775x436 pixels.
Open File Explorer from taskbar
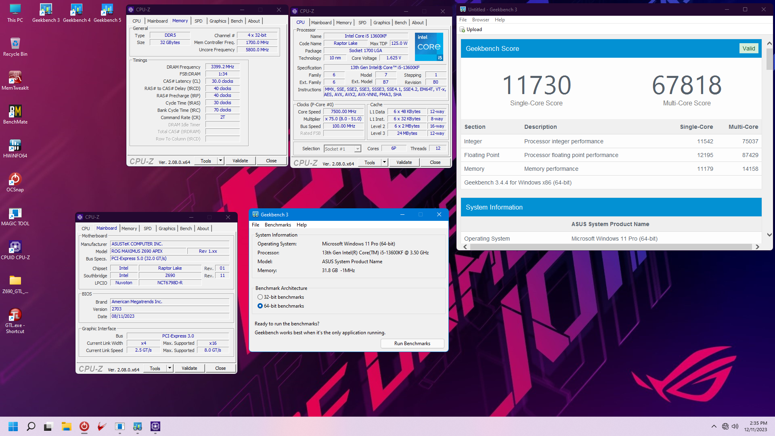tap(66, 426)
